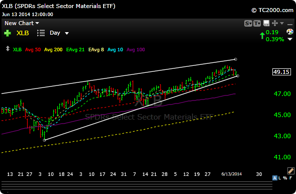
Task: Click the Avg 100 legend label
Action: pyautogui.click(x=136, y=50)
